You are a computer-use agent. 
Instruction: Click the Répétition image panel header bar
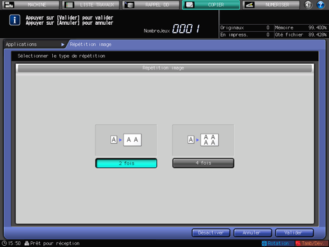[165, 68]
